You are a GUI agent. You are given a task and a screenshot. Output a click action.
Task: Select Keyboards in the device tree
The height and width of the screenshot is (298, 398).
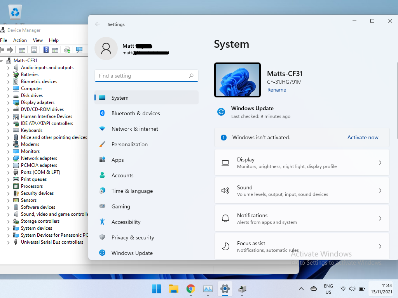coord(32,130)
